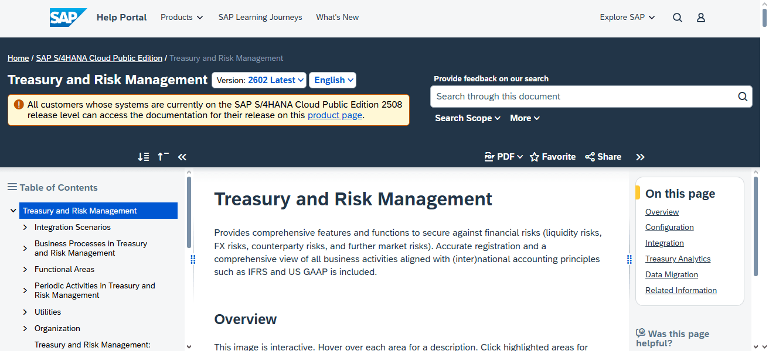Click the right panel resize handle
The image size is (769, 351).
pyautogui.click(x=630, y=259)
